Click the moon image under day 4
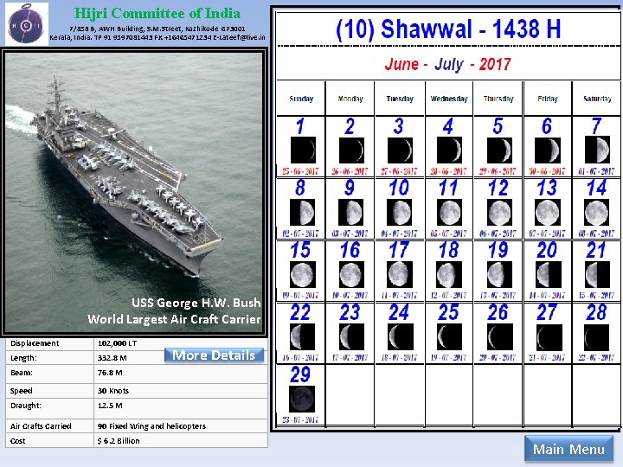 tap(449, 150)
